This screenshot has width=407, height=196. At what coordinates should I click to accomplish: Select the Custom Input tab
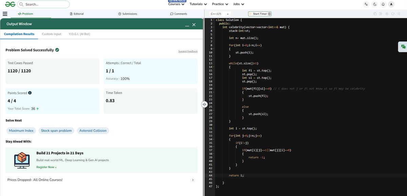[x=52, y=34]
